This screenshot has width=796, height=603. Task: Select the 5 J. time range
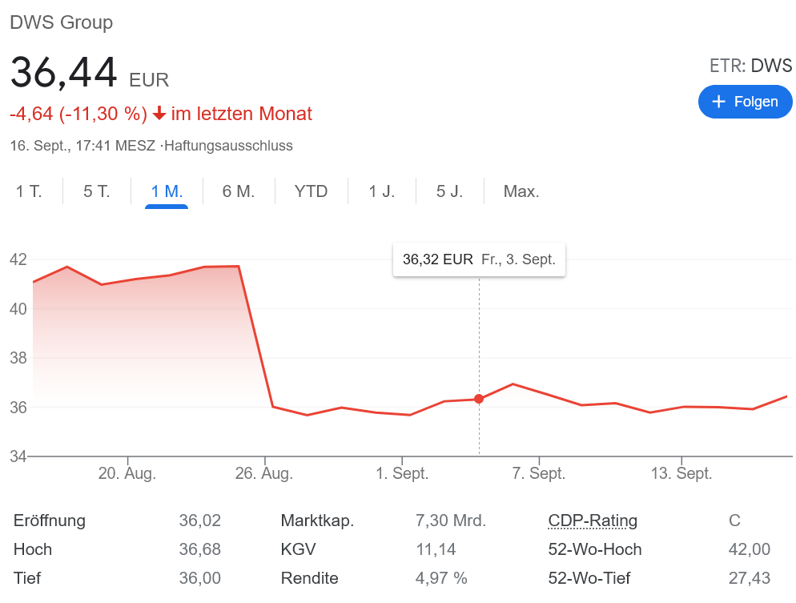pos(449,191)
